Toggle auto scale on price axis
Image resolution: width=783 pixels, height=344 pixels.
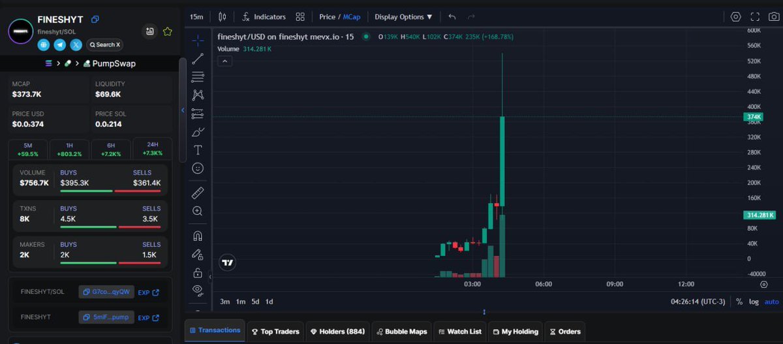point(772,302)
